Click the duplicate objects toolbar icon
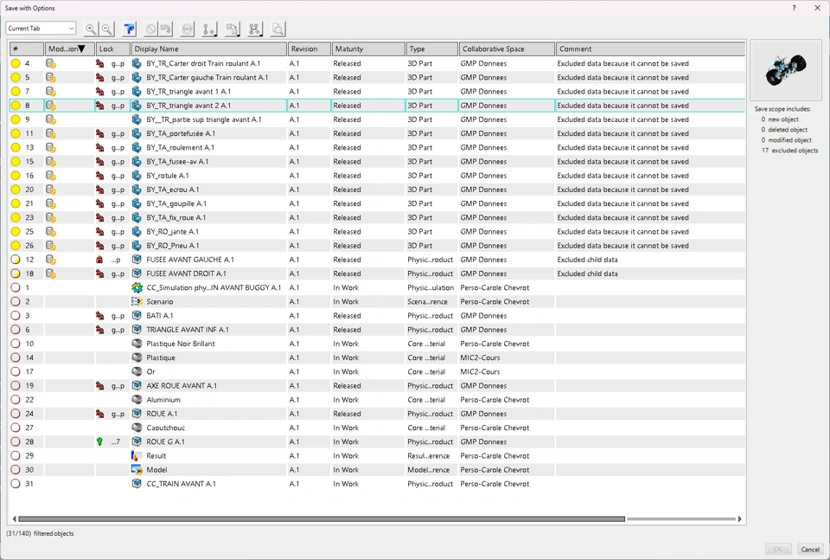The width and height of the screenshot is (830, 560). pyautogui.click(x=233, y=29)
